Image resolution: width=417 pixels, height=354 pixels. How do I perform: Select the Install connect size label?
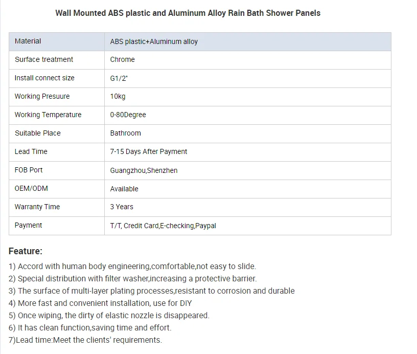[44, 78]
